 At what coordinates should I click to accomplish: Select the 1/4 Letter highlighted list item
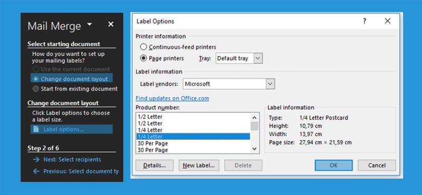(193, 136)
